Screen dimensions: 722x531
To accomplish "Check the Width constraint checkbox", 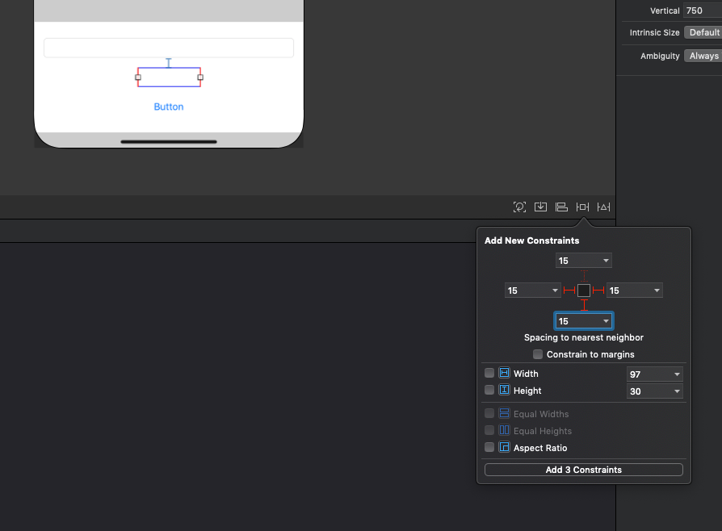I will (489, 373).
